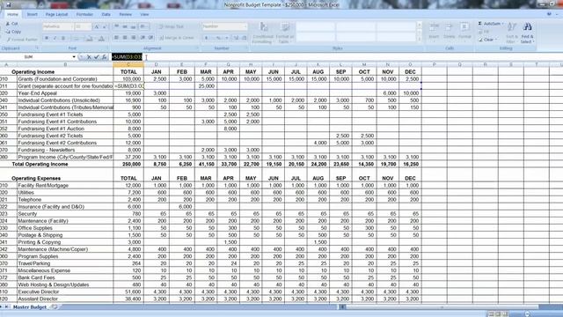This screenshot has width=563, height=317.
Task: Toggle Center horizontal alignment
Action: (x=125, y=38)
